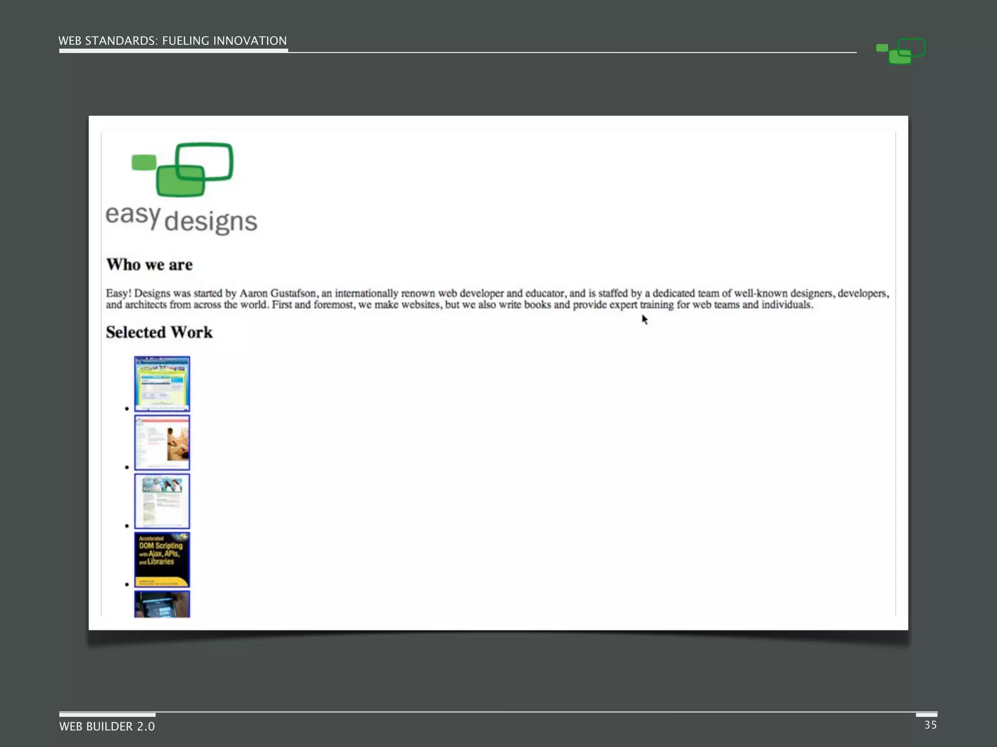Open the partially visible mobile phone thumbnail
Screen dimensions: 997x747
tap(162, 605)
